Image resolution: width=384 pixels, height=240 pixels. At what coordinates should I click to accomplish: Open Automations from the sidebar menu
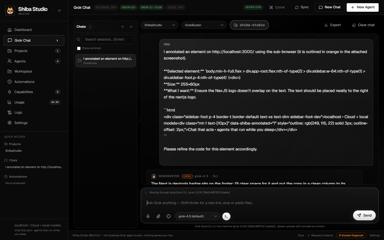(x=34, y=82)
